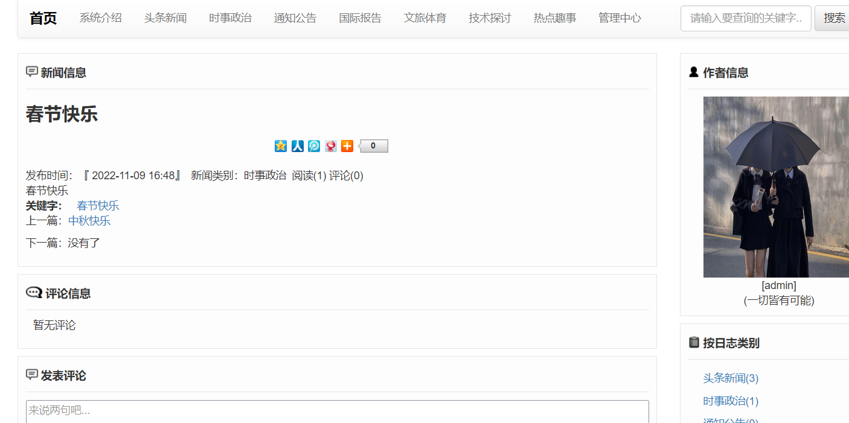Click the 按日志类别 clipboard icon
The height and width of the screenshot is (423, 849).
[x=694, y=342]
